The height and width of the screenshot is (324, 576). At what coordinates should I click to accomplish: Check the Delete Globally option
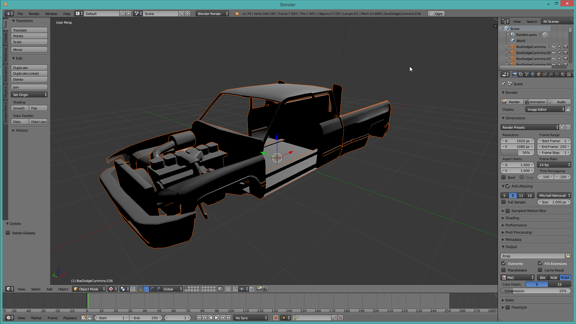[8, 233]
